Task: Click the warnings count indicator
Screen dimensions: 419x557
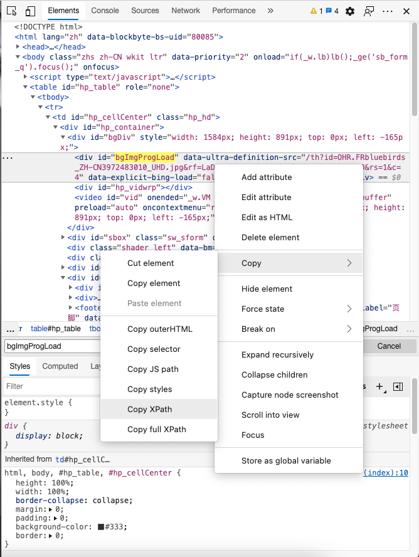Action: [316, 11]
